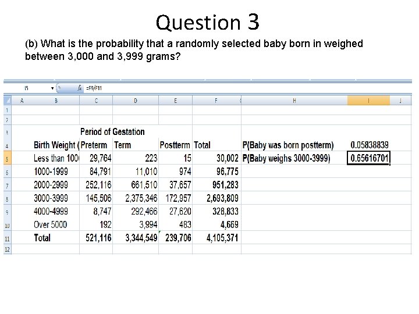Select the highlighted column I header
419x314 pixels.
pyautogui.click(x=368, y=101)
